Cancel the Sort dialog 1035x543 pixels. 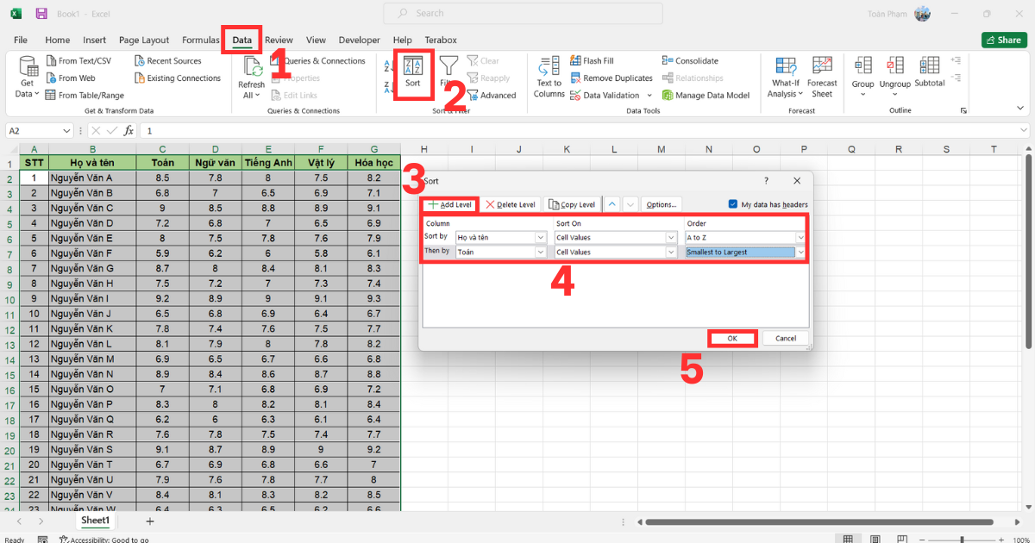pos(786,338)
